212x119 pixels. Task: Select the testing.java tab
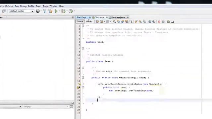[x=119, y=17]
